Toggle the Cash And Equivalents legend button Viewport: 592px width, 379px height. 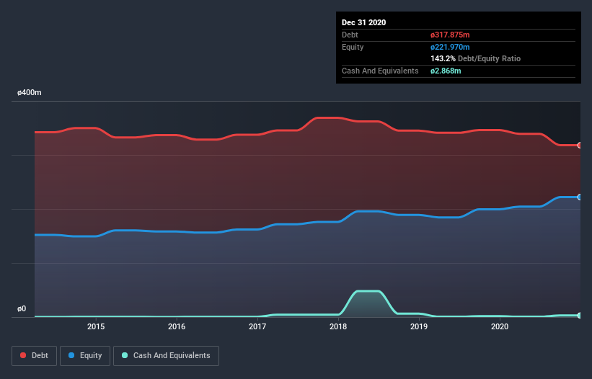[x=166, y=356]
